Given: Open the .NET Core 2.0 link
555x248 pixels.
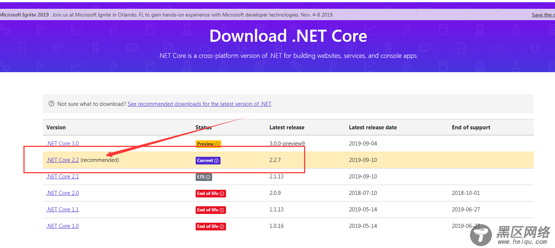Looking at the screenshot, I should [62, 193].
